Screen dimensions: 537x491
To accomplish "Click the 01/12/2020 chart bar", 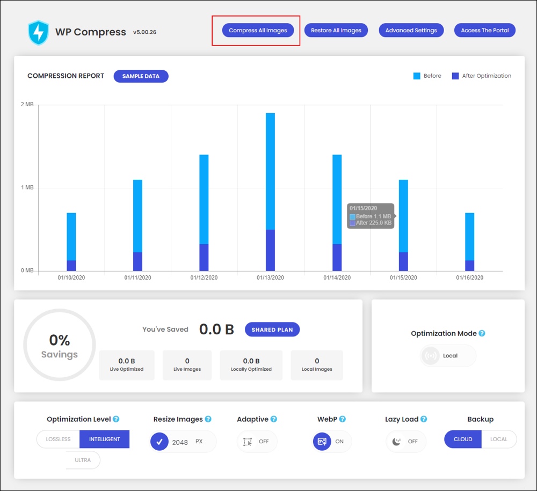I will point(204,213).
